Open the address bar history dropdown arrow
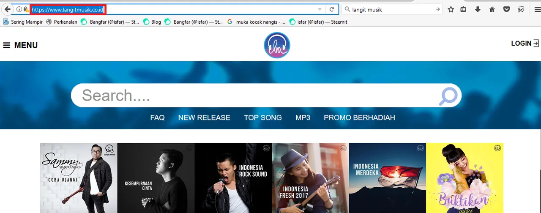 320,9
